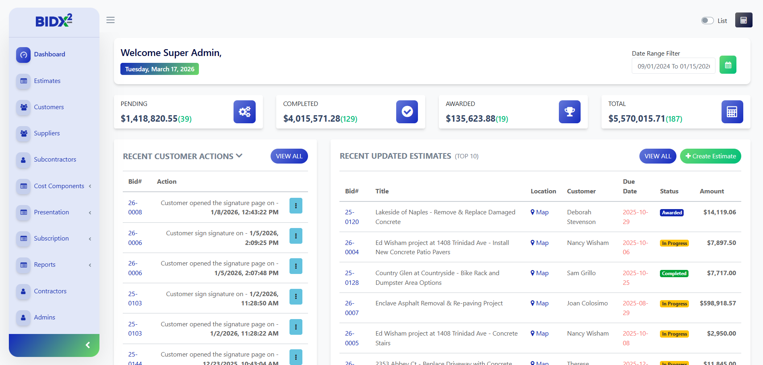Image resolution: width=763 pixels, height=365 pixels.
Task: Click the Customers icon in the sidebar
Action: point(23,108)
